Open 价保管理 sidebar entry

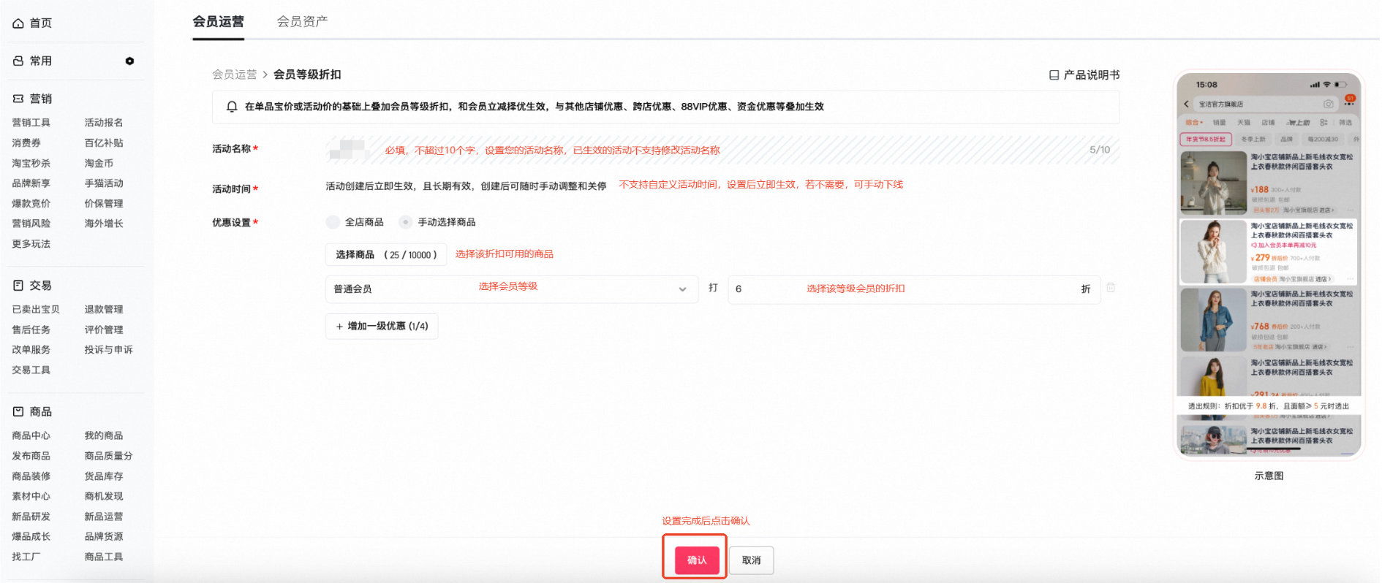pyautogui.click(x=104, y=204)
